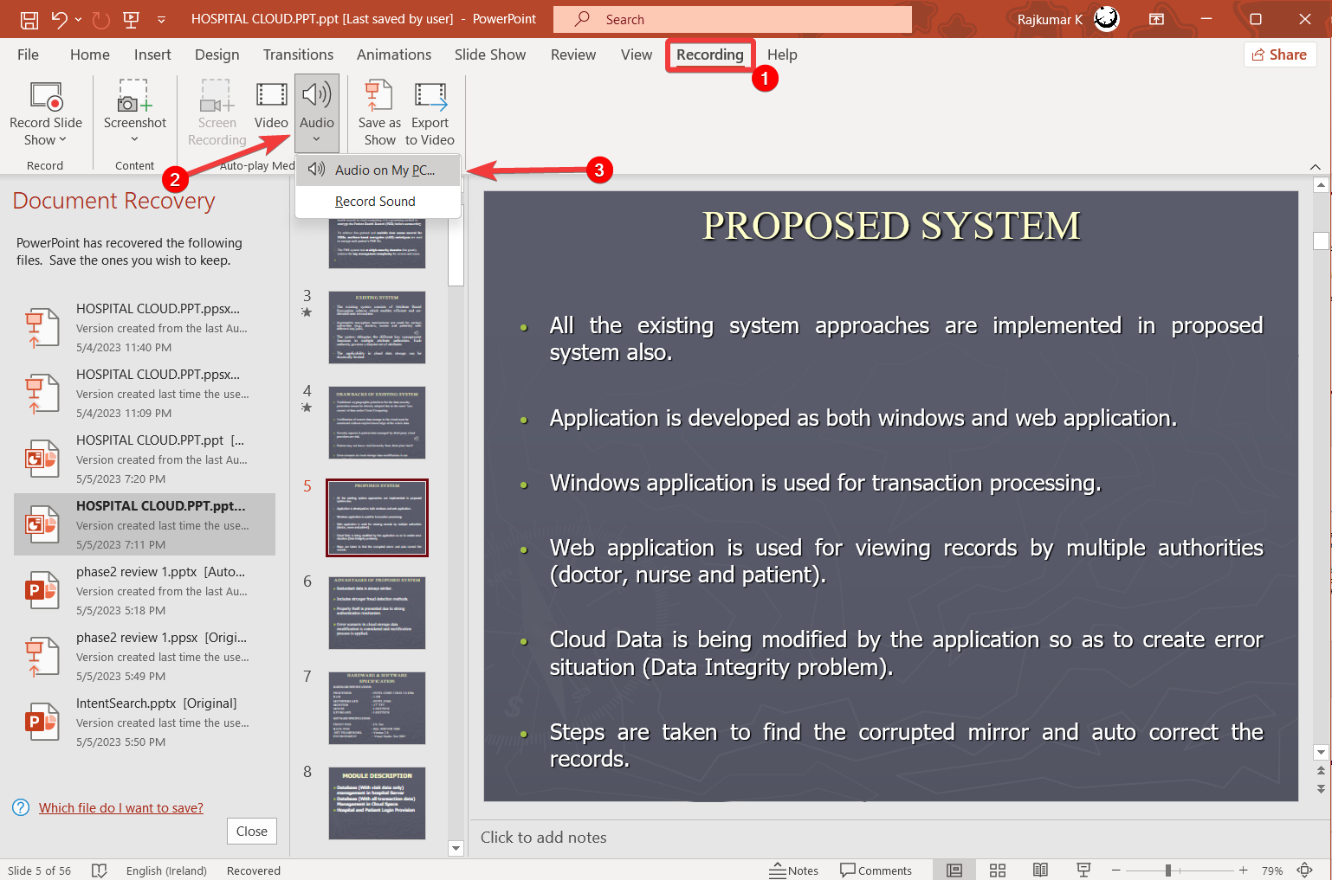Toggle the Notes pane from the status bar
This screenshot has height=880, width=1332.
(x=793, y=870)
